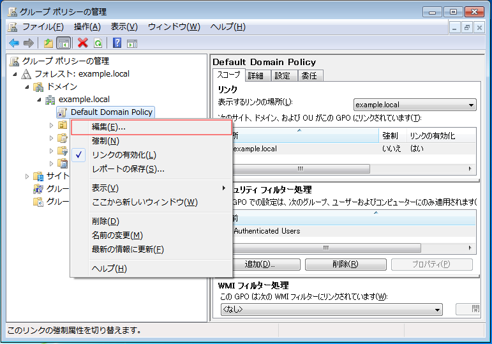Choose ここから新しいウィンドウ(W)
This screenshot has height=344, width=492.
(x=151, y=202)
